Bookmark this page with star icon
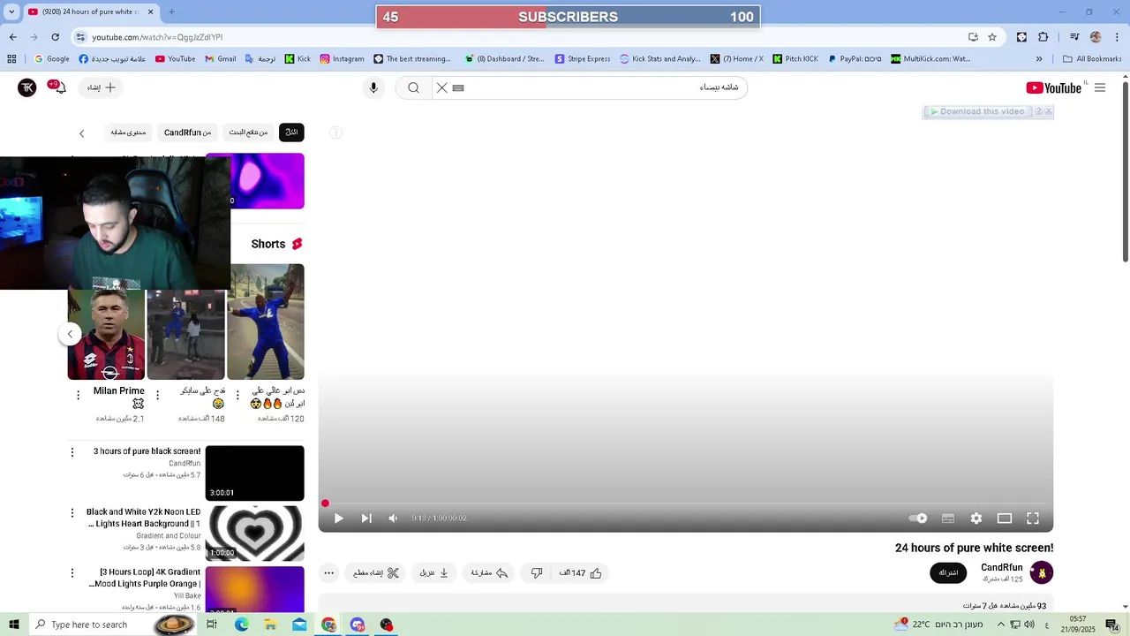Viewport: 1130px width, 636px height. (x=992, y=37)
